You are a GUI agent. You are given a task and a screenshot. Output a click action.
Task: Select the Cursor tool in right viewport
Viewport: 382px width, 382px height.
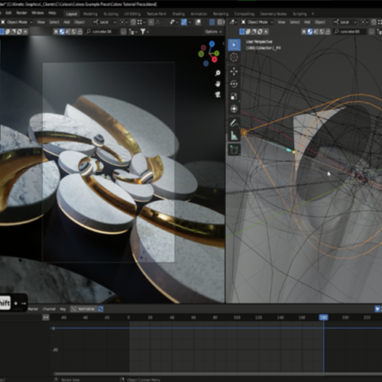click(x=234, y=57)
